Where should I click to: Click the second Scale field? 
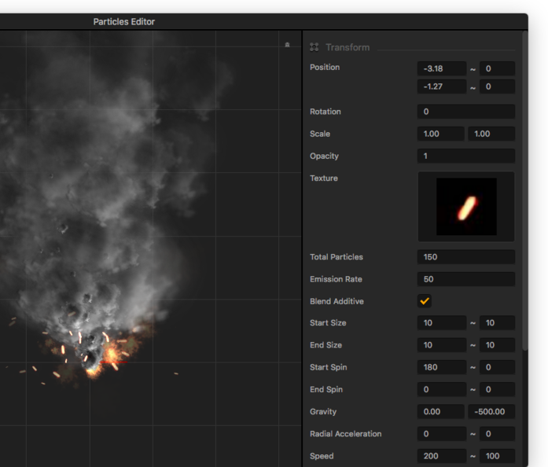coord(491,134)
